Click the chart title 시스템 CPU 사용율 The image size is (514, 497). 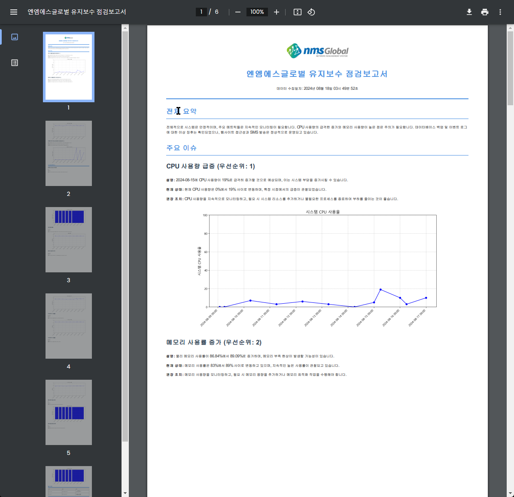click(x=322, y=212)
